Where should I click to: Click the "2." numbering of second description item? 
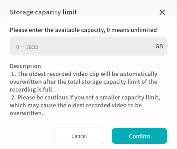pos(13,98)
